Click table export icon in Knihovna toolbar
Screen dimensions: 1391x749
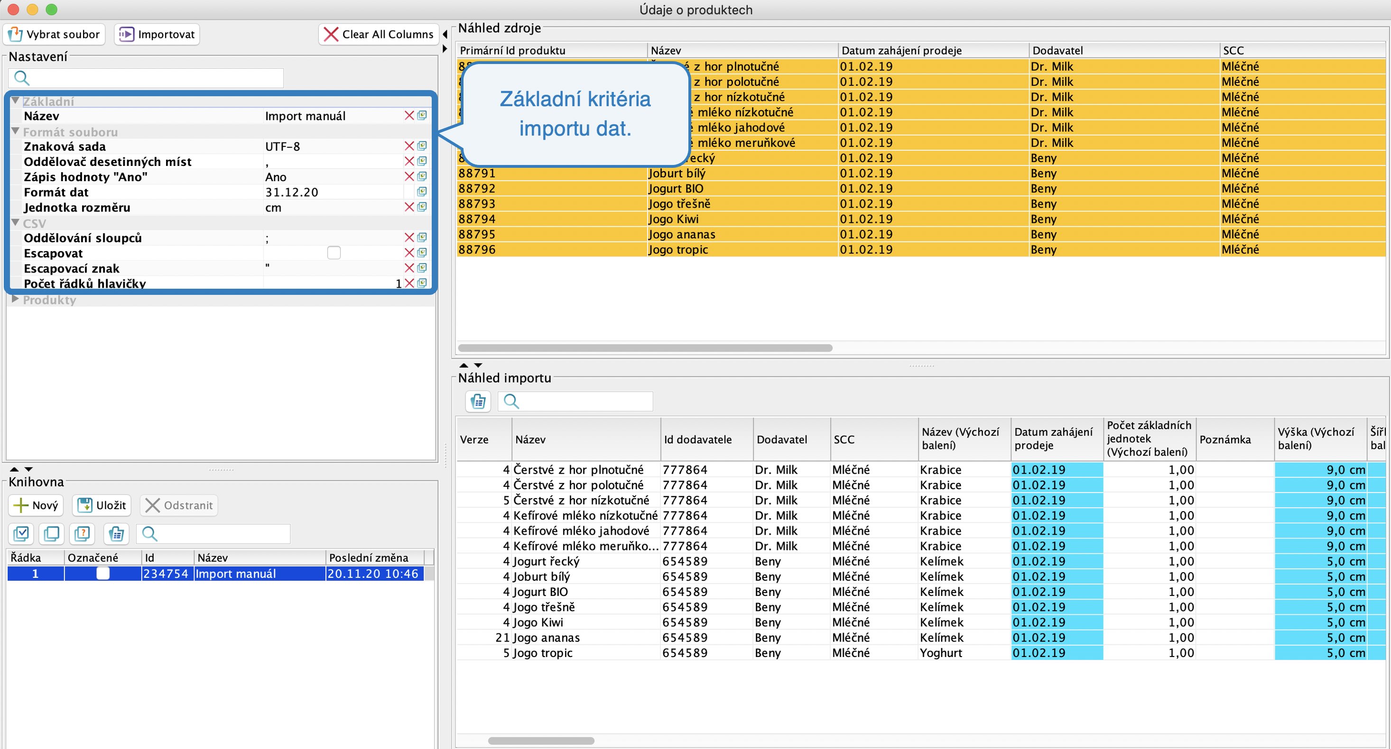(116, 534)
